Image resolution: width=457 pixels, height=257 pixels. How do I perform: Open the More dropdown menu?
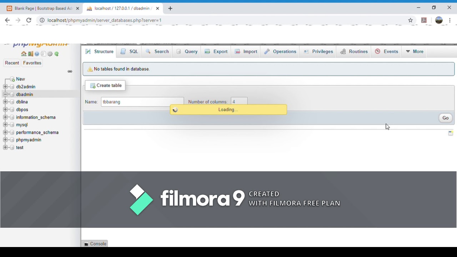pyautogui.click(x=414, y=51)
